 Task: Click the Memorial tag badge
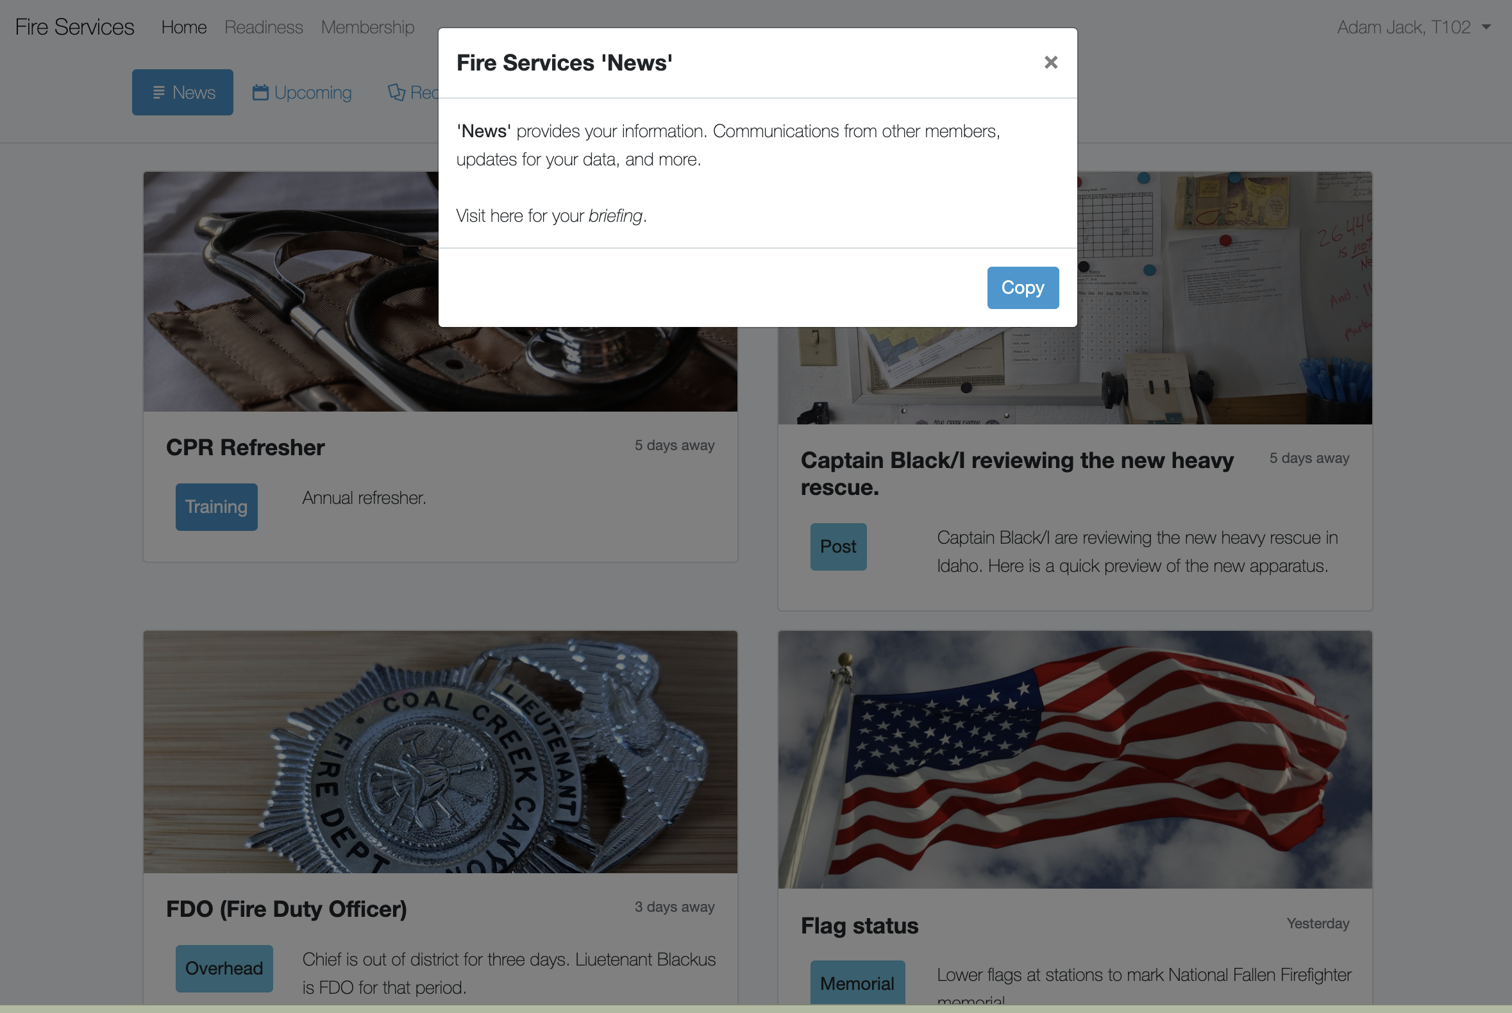857,984
